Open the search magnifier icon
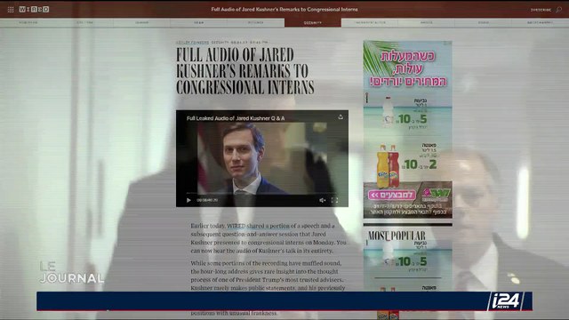 [x=558, y=10]
